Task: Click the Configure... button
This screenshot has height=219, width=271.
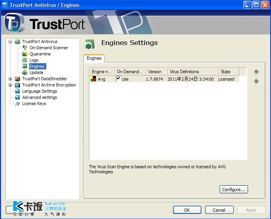Action: (x=234, y=190)
